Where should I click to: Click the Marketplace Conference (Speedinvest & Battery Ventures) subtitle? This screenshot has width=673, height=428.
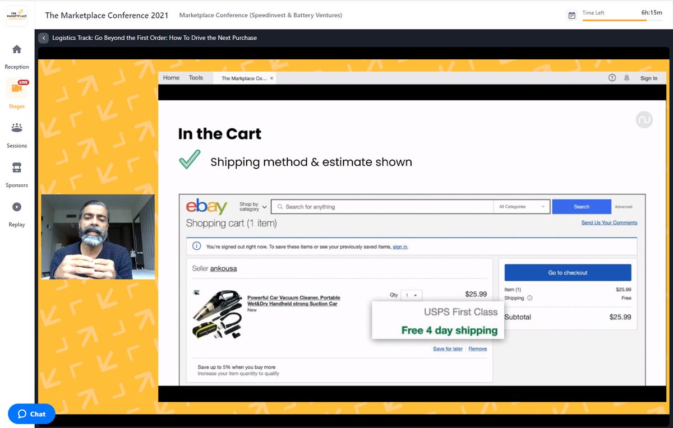click(261, 15)
